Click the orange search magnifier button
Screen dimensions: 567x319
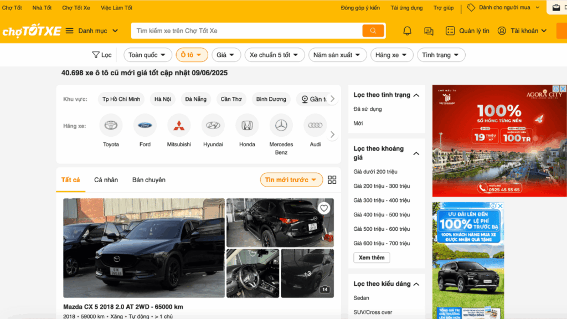pyautogui.click(x=373, y=31)
